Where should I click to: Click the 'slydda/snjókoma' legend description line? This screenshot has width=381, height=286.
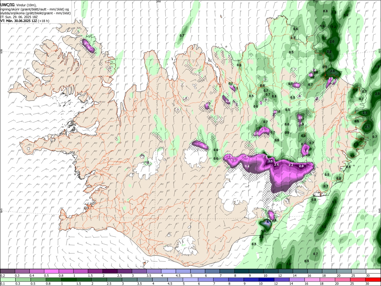tap(35, 13)
